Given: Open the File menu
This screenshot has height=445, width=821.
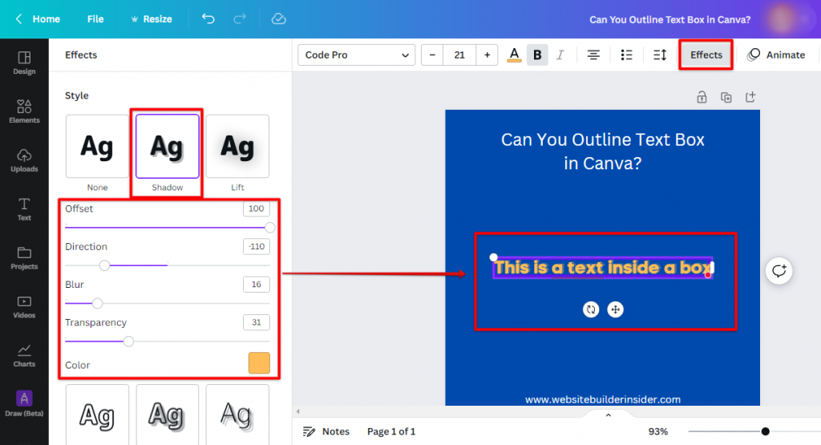Looking at the screenshot, I should click(95, 18).
